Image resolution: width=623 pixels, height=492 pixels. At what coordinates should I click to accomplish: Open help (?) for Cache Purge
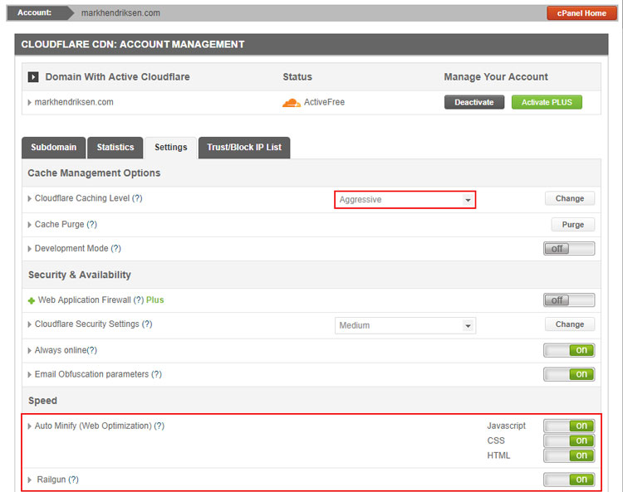[x=91, y=224]
